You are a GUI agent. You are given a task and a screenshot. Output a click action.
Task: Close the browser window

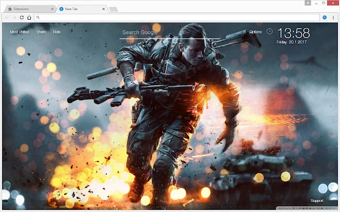click(333, 3)
